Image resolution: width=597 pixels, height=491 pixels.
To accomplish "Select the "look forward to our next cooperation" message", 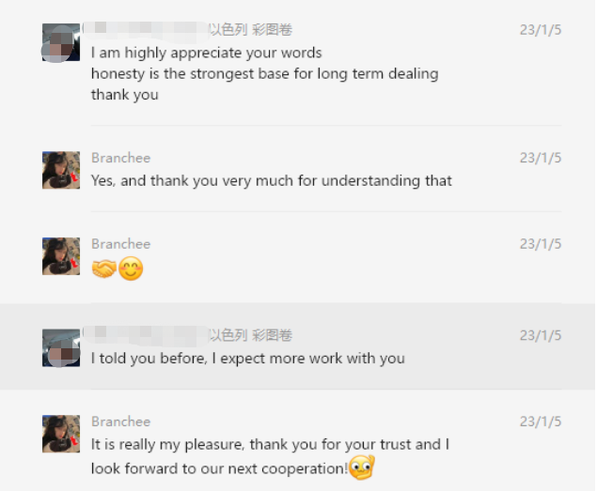I will click(x=219, y=467).
